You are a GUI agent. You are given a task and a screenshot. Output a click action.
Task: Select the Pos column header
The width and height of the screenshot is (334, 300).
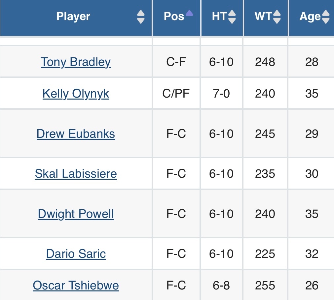pyautogui.click(x=177, y=18)
